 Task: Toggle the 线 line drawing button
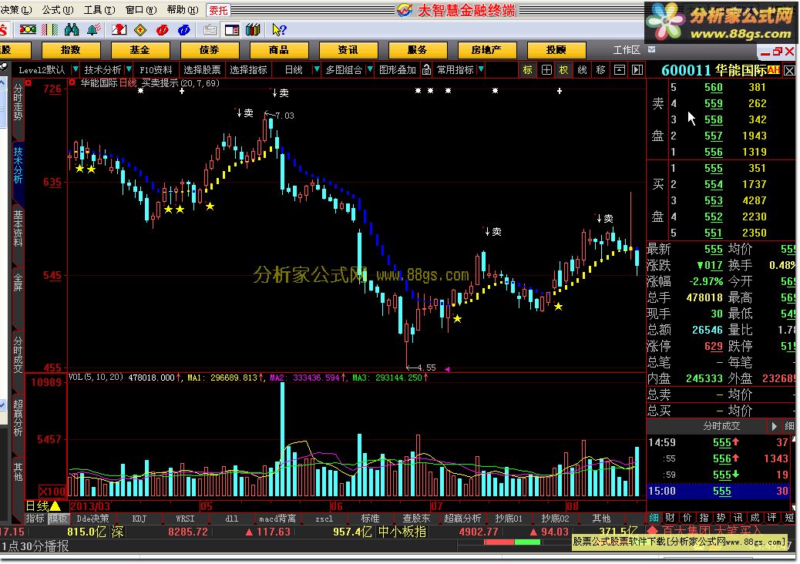point(582,70)
